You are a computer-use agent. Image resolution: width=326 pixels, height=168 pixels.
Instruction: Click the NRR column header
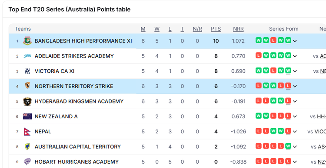click(x=238, y=29)
